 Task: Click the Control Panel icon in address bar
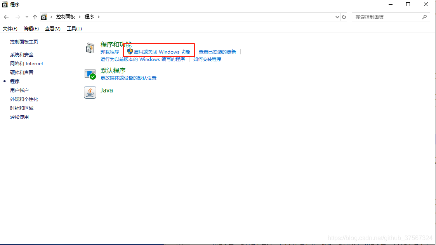tap(44, 17)
